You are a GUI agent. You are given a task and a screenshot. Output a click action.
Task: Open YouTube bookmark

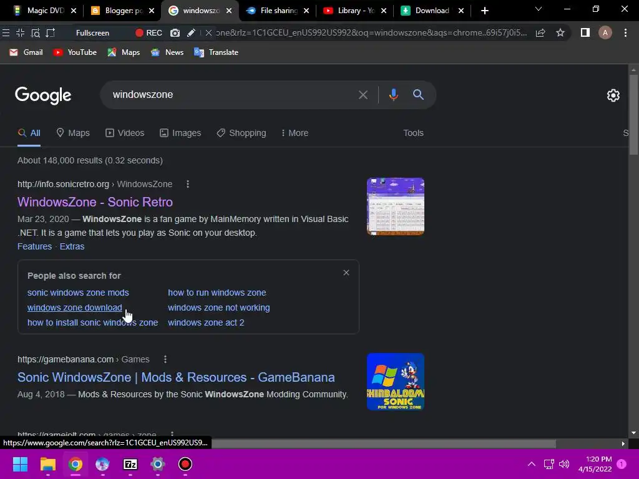pyautogui.click(x=75, y=52)
